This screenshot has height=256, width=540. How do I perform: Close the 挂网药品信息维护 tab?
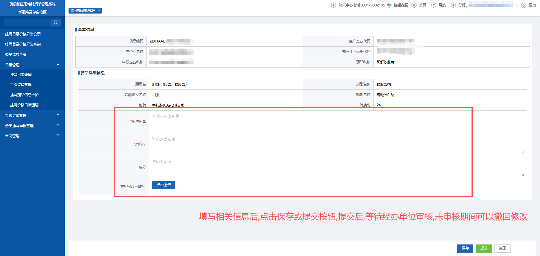[99, 10]
